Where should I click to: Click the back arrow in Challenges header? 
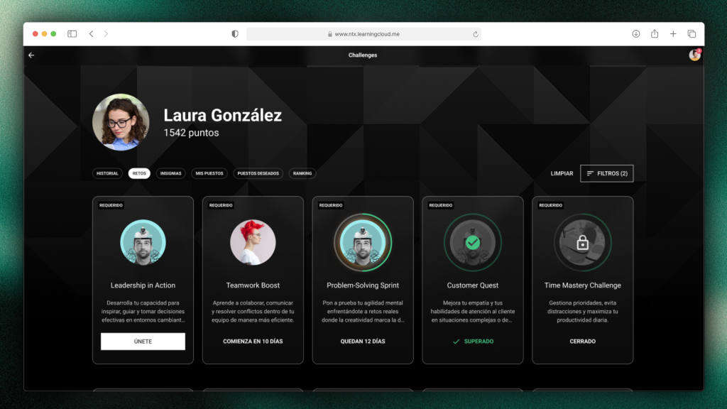31,55
